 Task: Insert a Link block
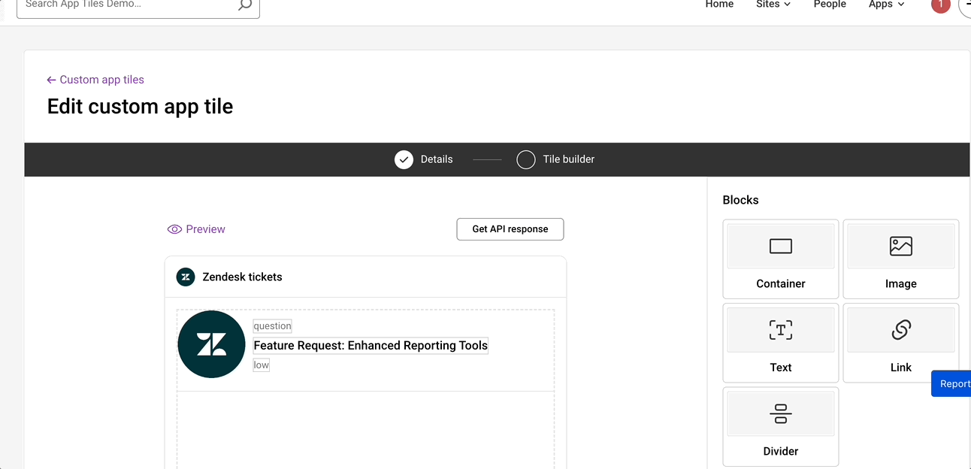[900, 342]
